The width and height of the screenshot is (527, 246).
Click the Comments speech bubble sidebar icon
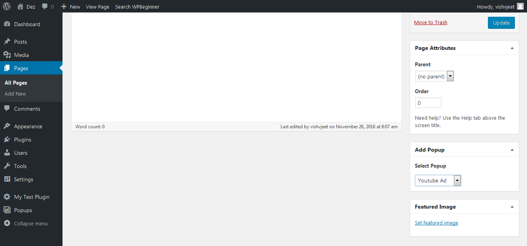[7, 109]
